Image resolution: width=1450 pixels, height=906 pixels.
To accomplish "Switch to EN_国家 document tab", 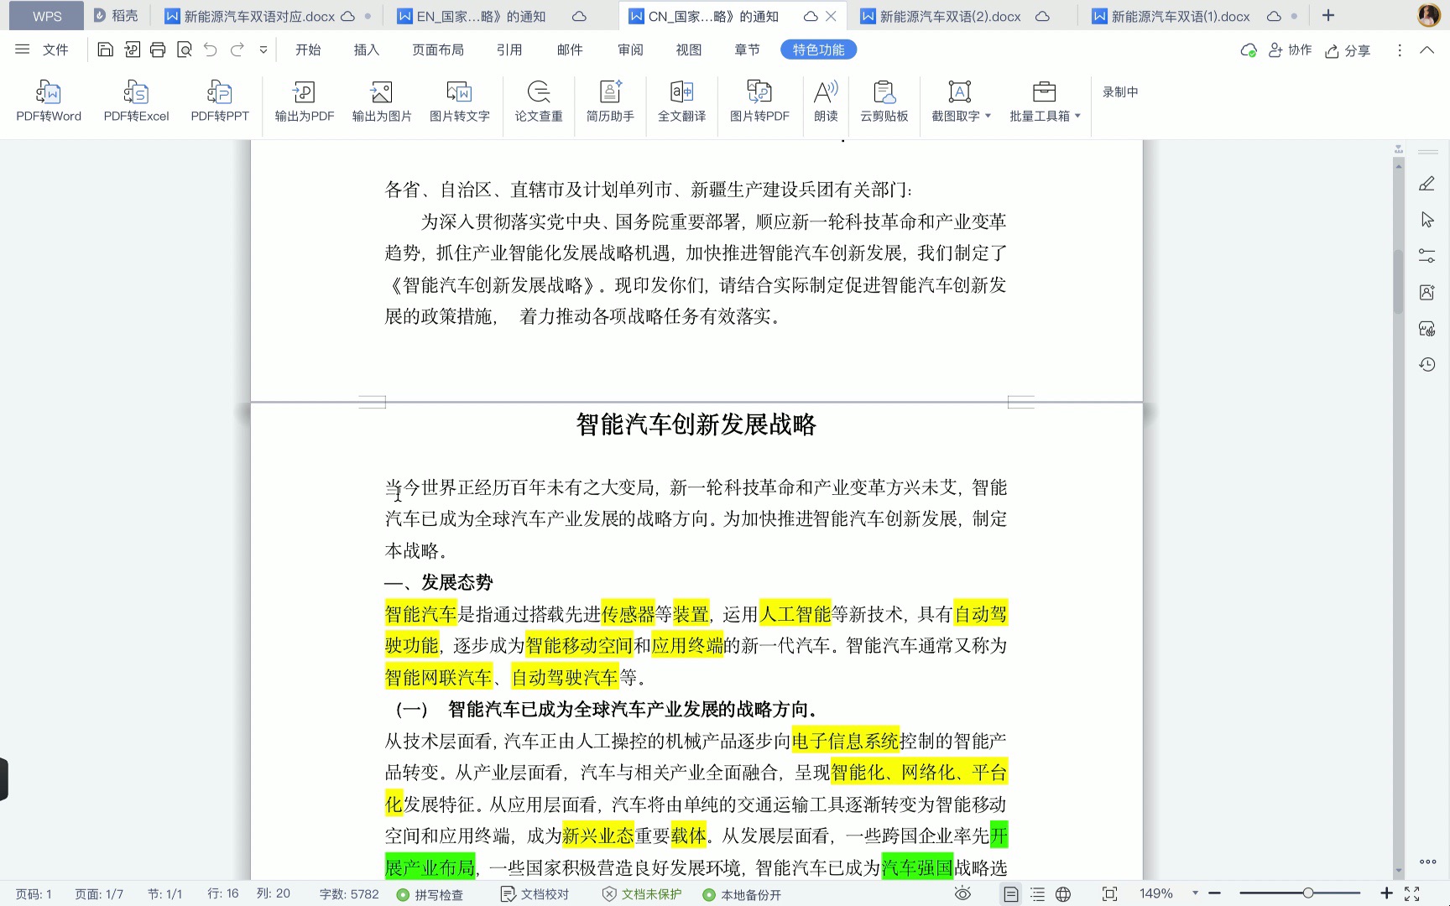I will [x=491, y=16].
